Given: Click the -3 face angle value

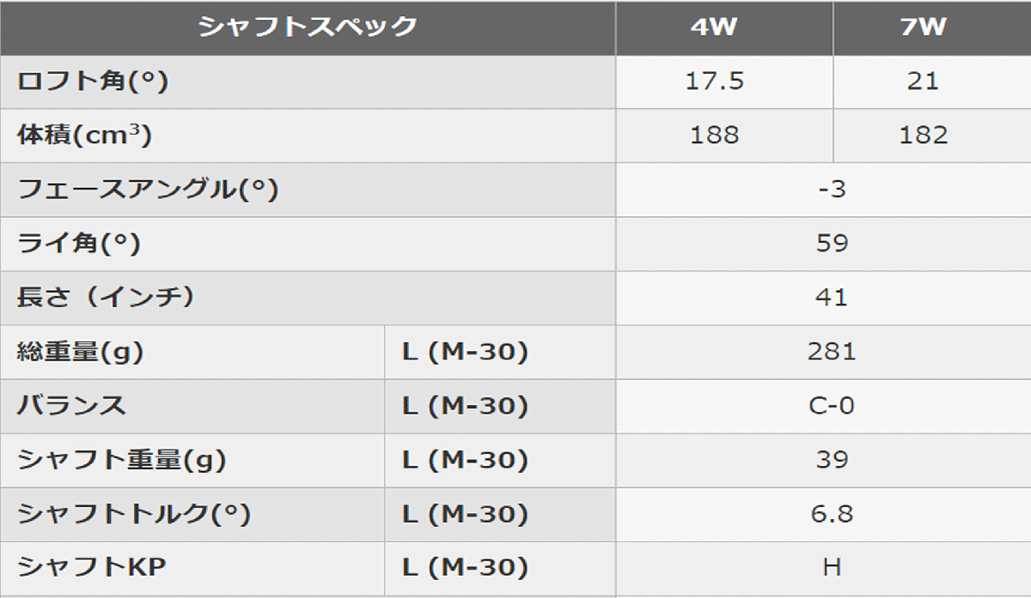Looking at the screenshot, I should coord(831,190).
